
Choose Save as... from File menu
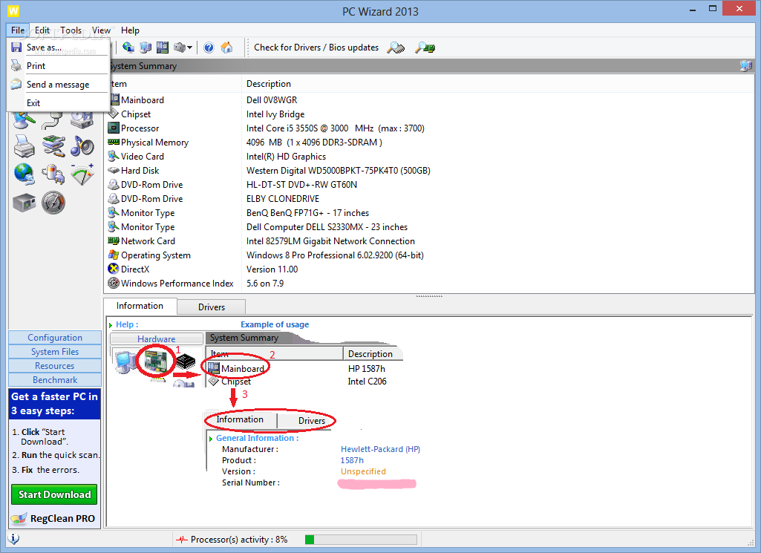58,47
